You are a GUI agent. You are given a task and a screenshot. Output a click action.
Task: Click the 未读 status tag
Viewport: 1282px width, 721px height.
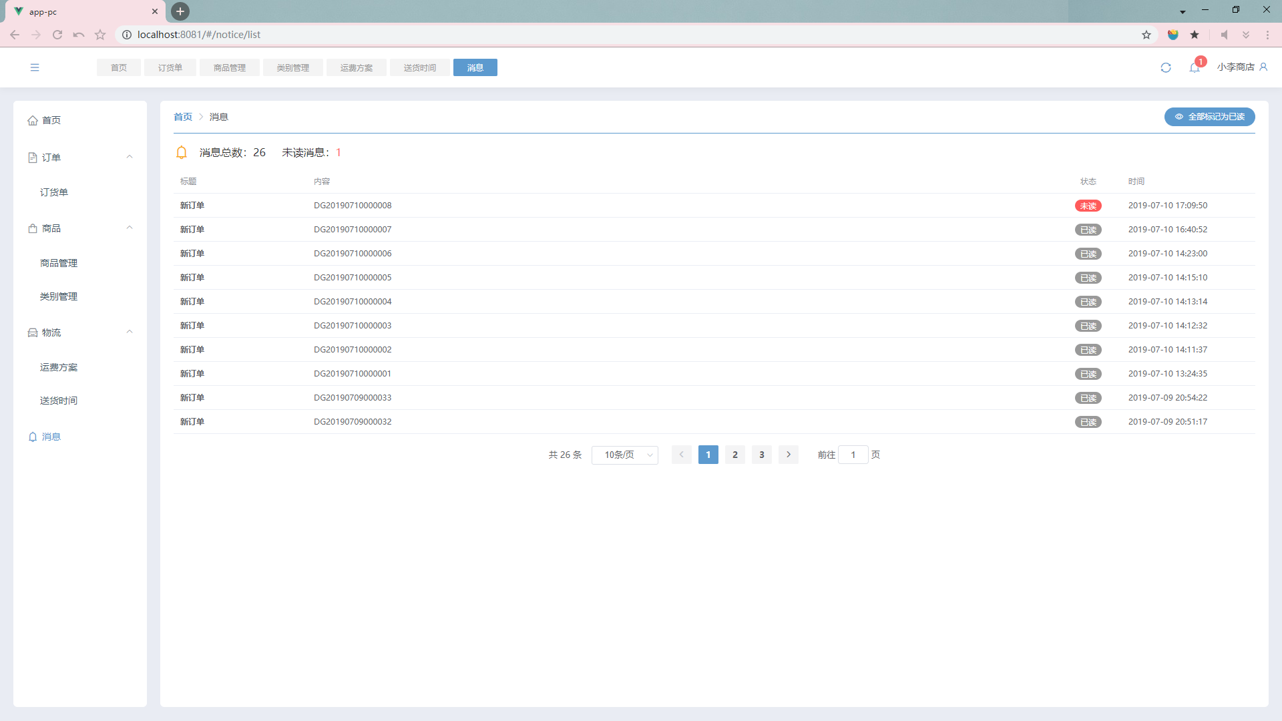(1088, 206)
